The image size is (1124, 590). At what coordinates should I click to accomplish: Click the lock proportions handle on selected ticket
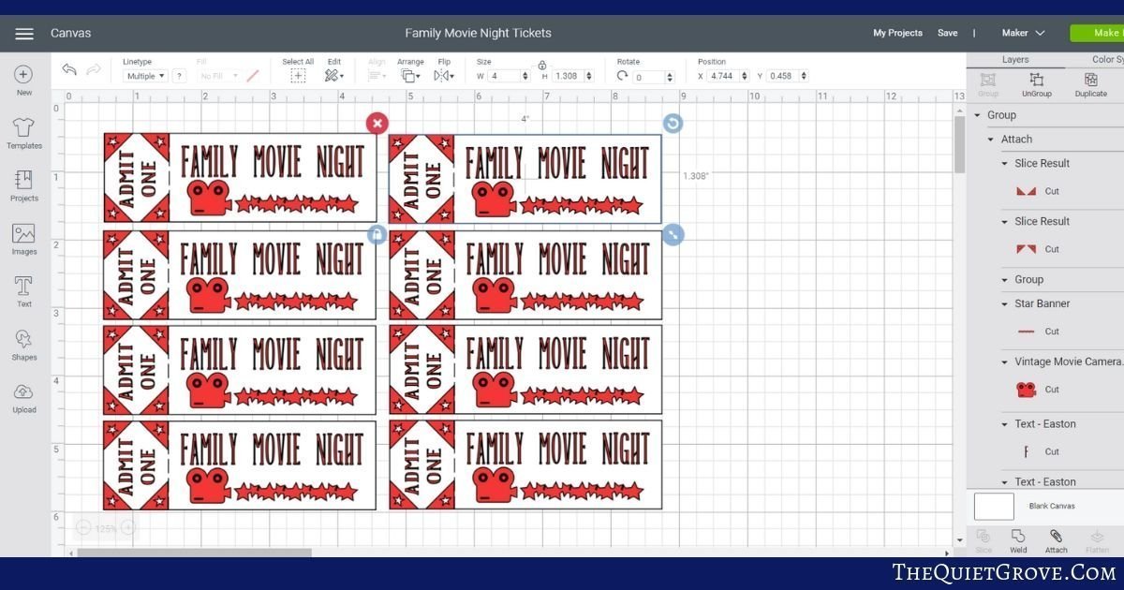click(x=377, y=234)
